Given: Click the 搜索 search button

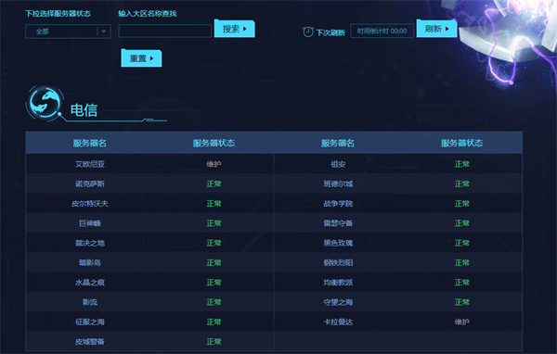Looking at the screenshot, I should tap(235, 29).
